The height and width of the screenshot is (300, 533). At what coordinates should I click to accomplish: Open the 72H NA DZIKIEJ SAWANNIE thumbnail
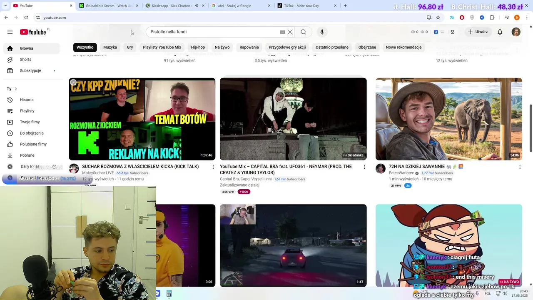tap(449, 119)
